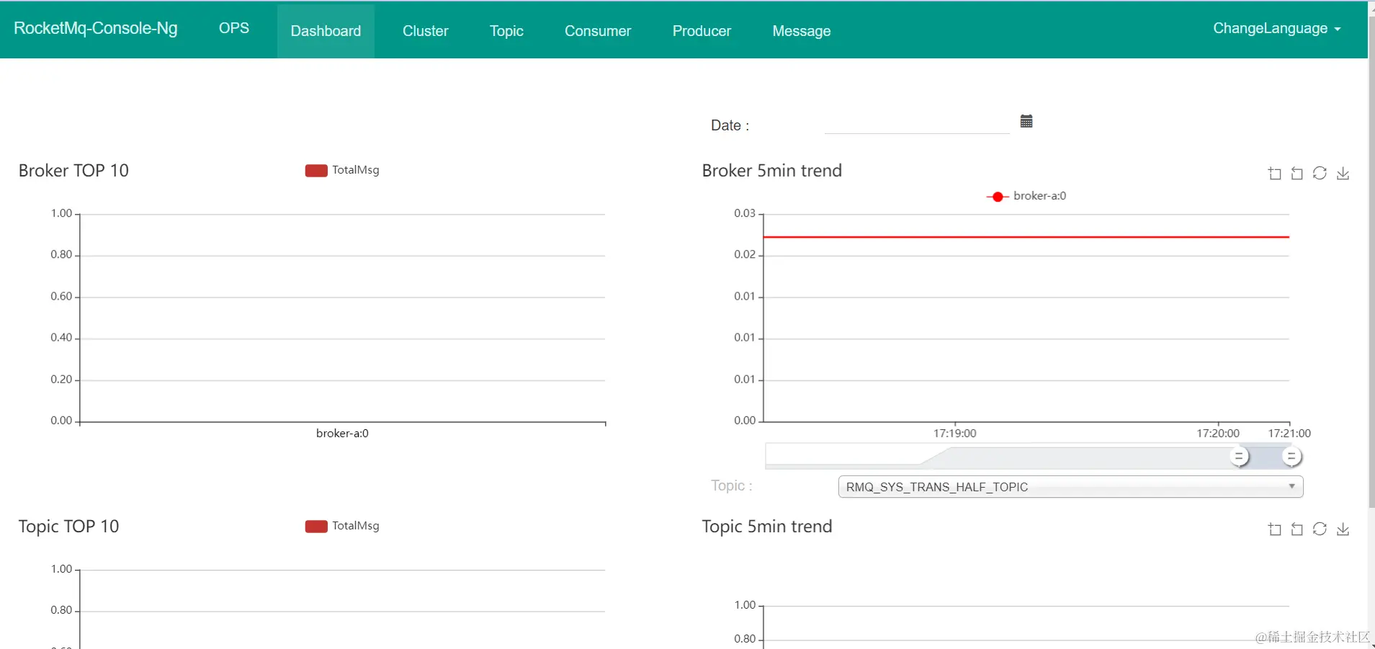The height and width of the screenshot is (649, 1375).
Task: Go to the Cluster page
Action: click(425, 31)
